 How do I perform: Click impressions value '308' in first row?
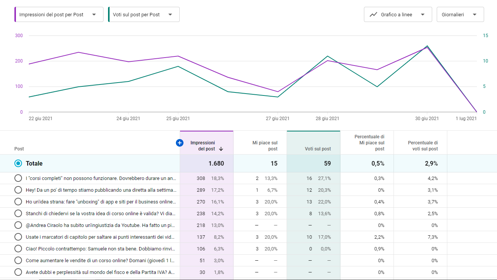201,178
